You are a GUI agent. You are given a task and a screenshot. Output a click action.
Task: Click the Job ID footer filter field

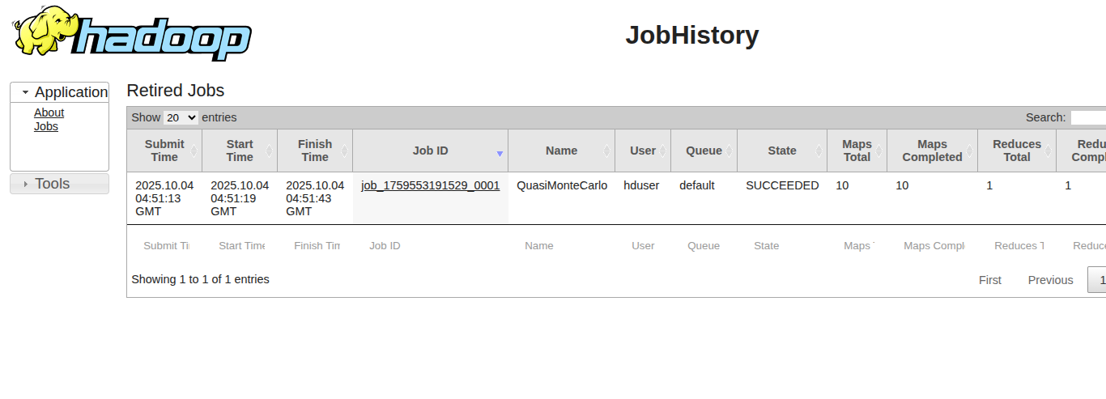point(429,246)
